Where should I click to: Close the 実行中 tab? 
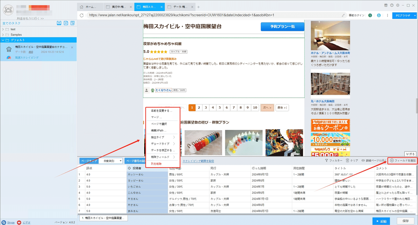(130, 7)
